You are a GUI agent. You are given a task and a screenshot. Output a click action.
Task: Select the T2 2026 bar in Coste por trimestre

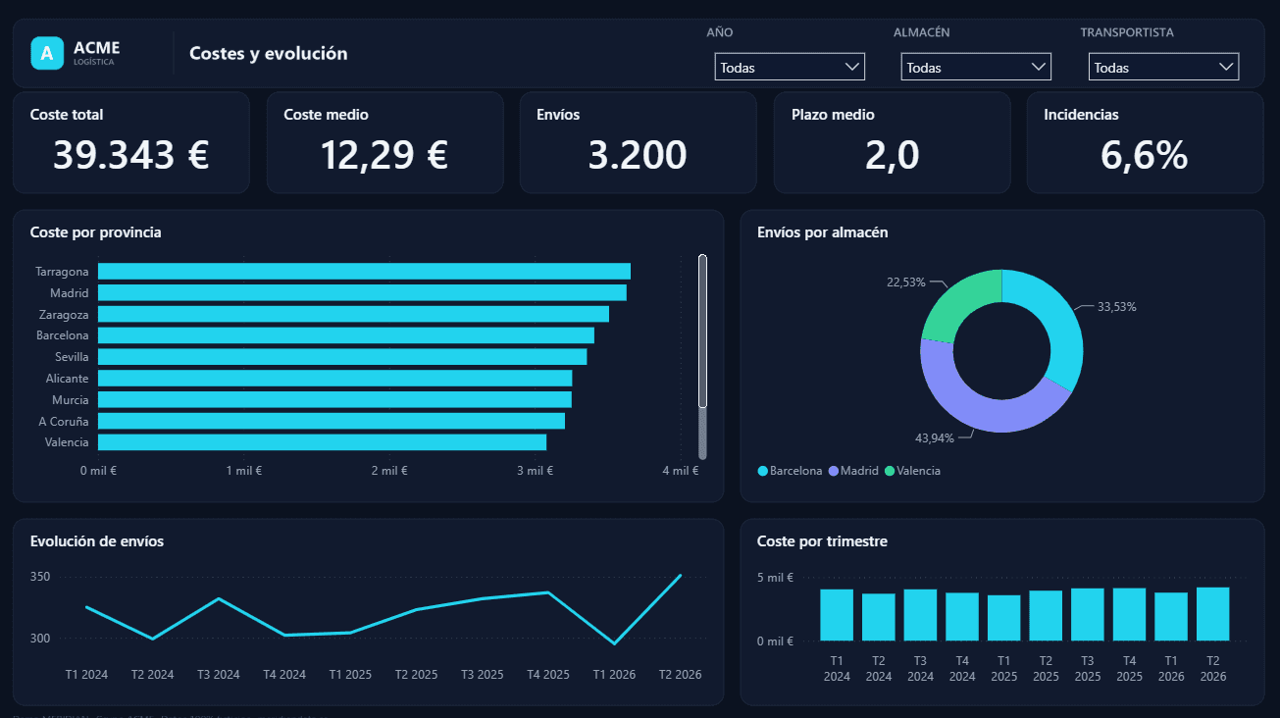click(1212, 614)
